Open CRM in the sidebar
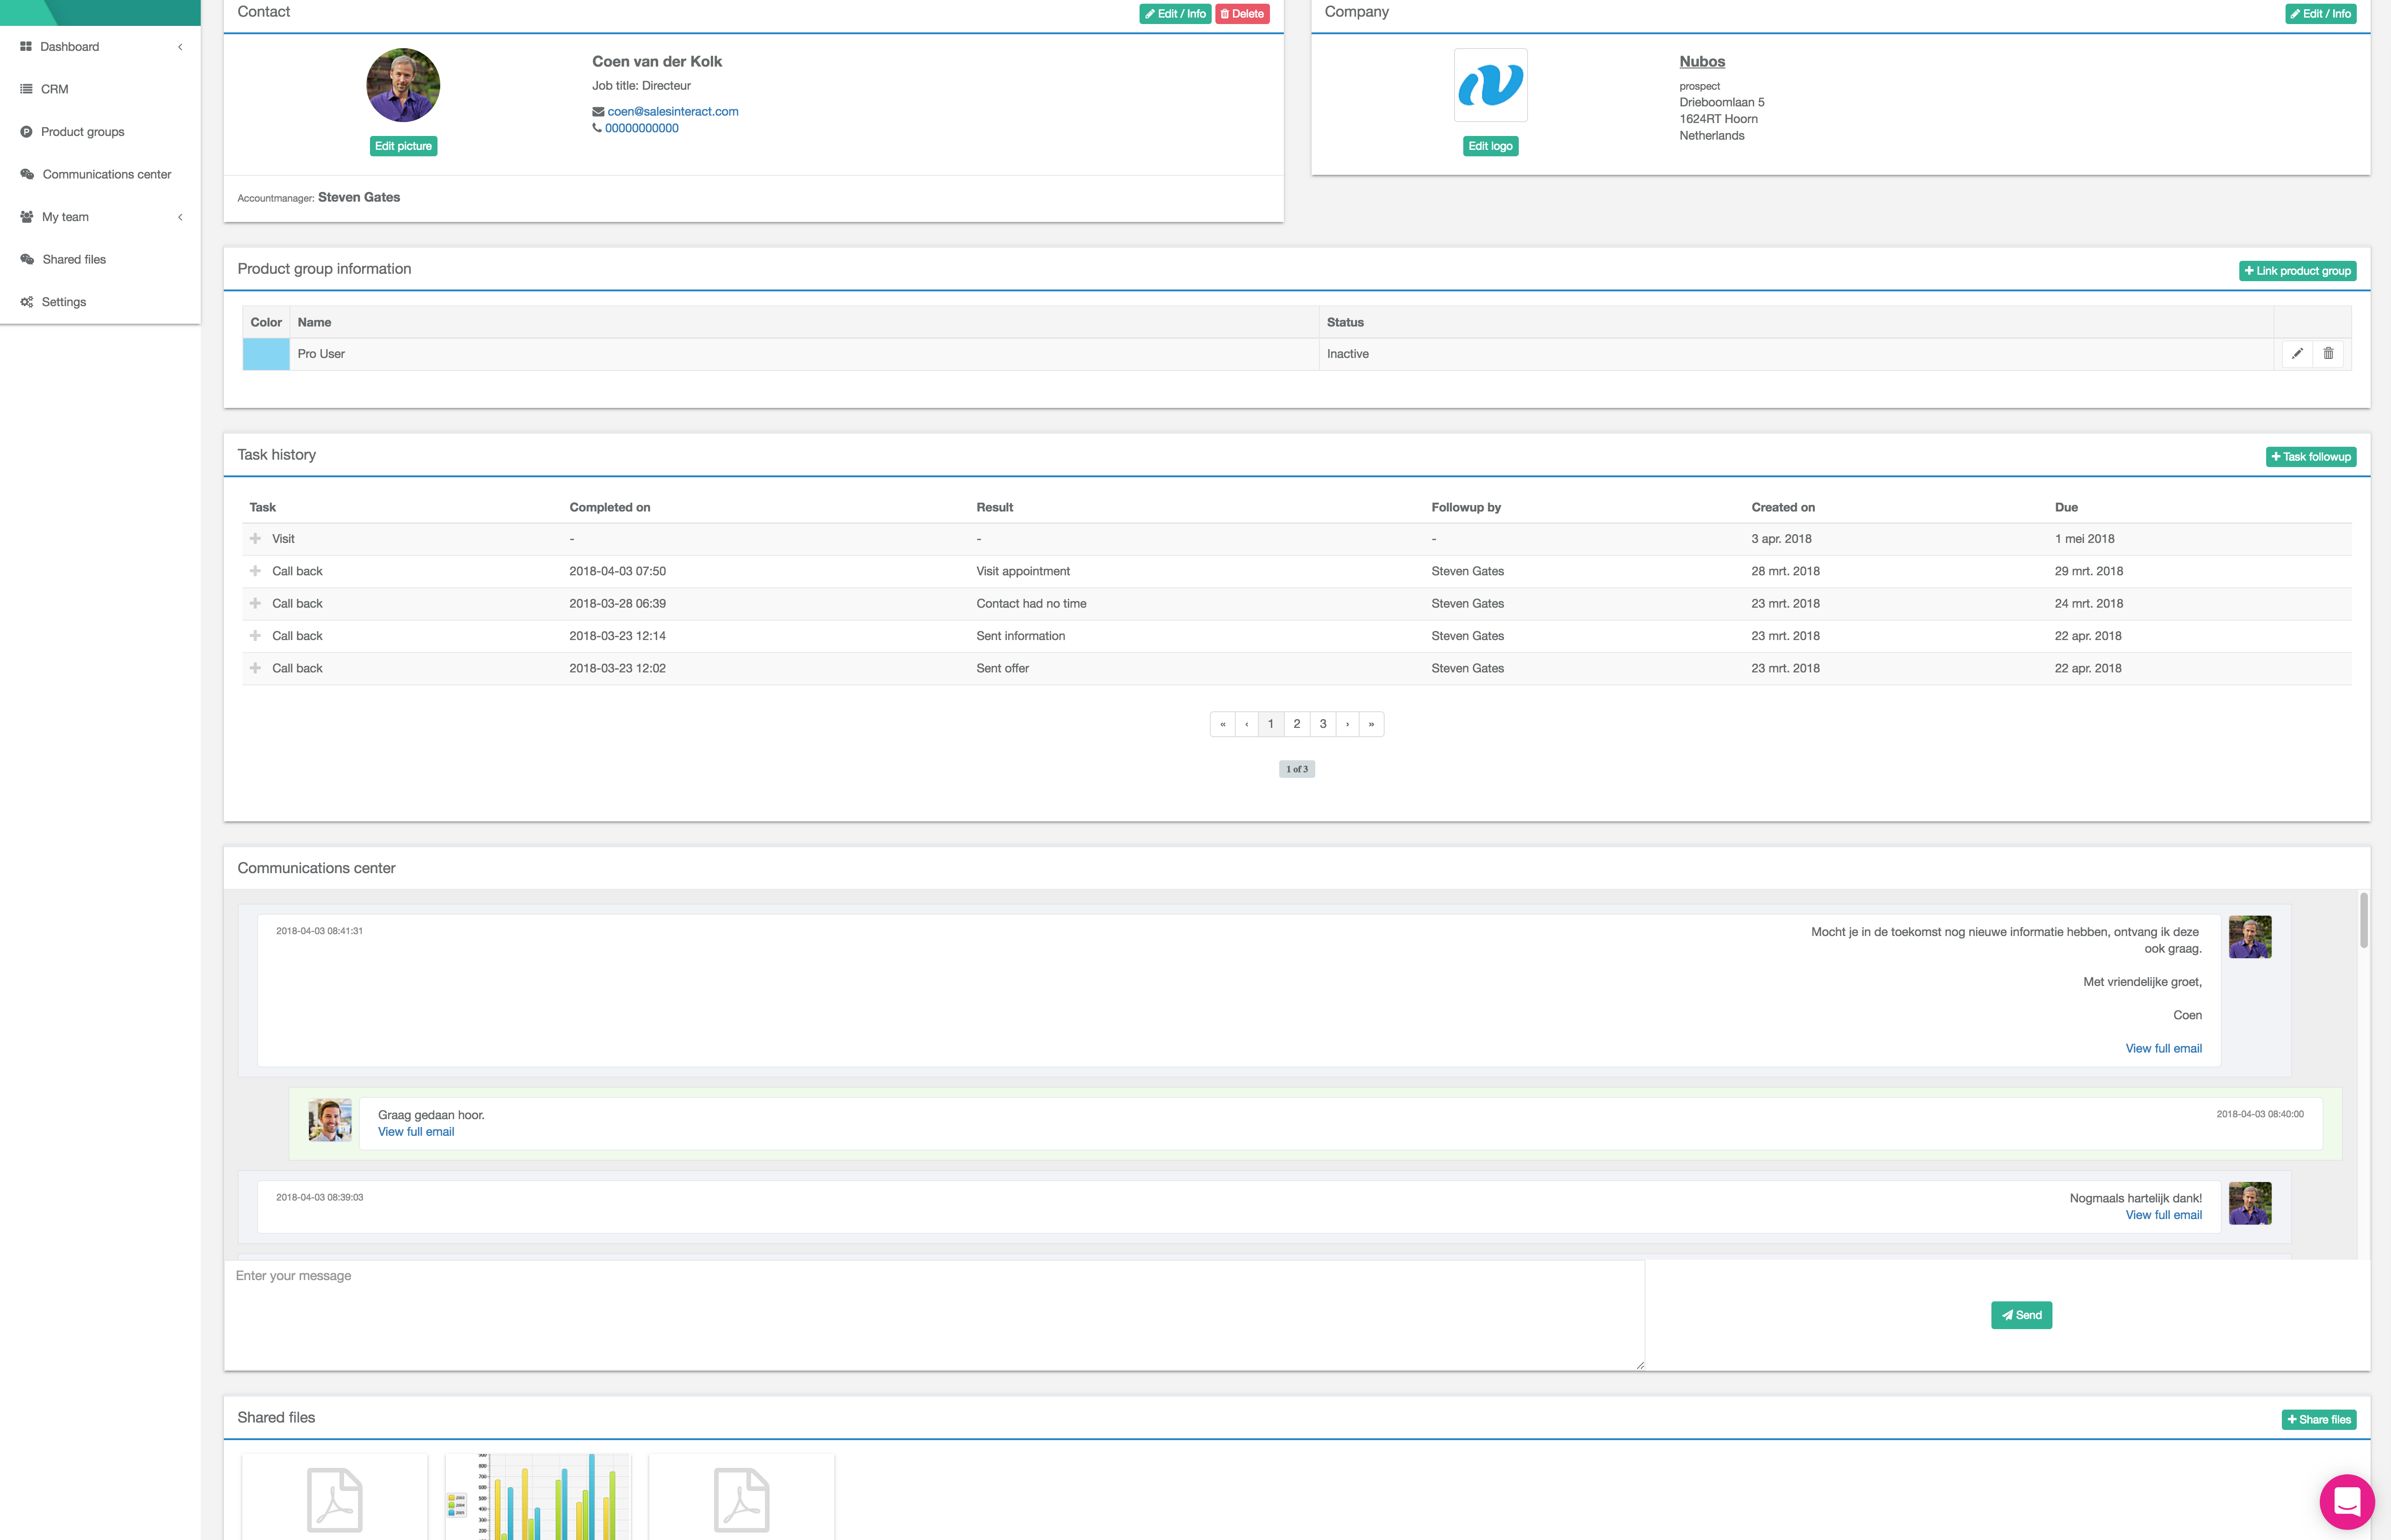The image size is (2391, 1540). pos(55,89)
